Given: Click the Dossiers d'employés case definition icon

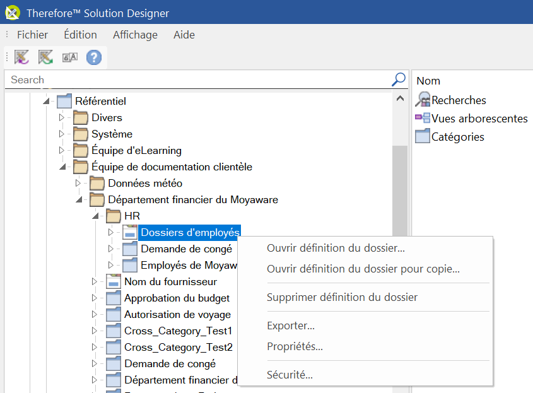Looking at the screenshot, I should click(x=130, y=232).
